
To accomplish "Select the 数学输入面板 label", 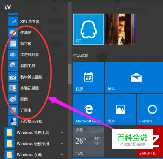I will 31,77.
